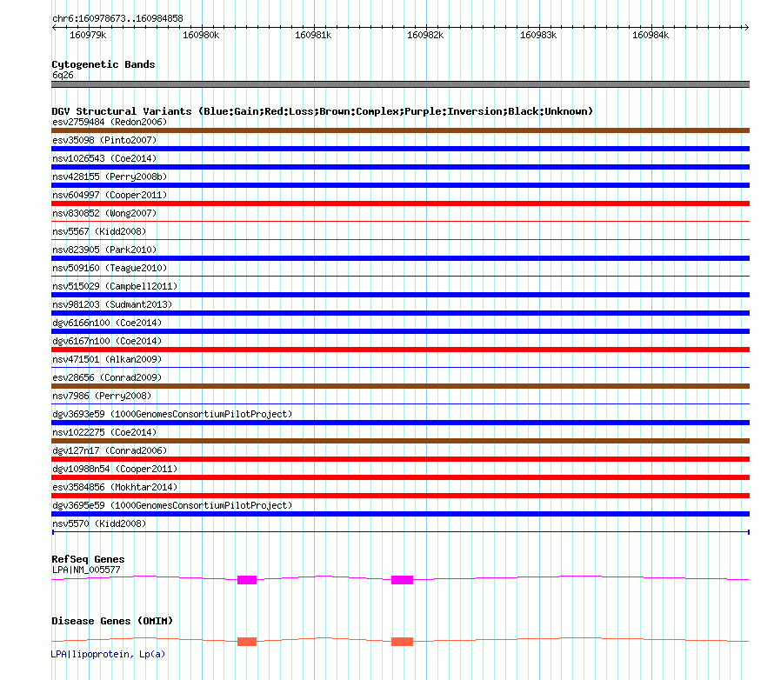The height and width of the screenshot is (680, 774).
Task: Select the blue esv35098 gain bar
Action: click(x=400, y=149)
